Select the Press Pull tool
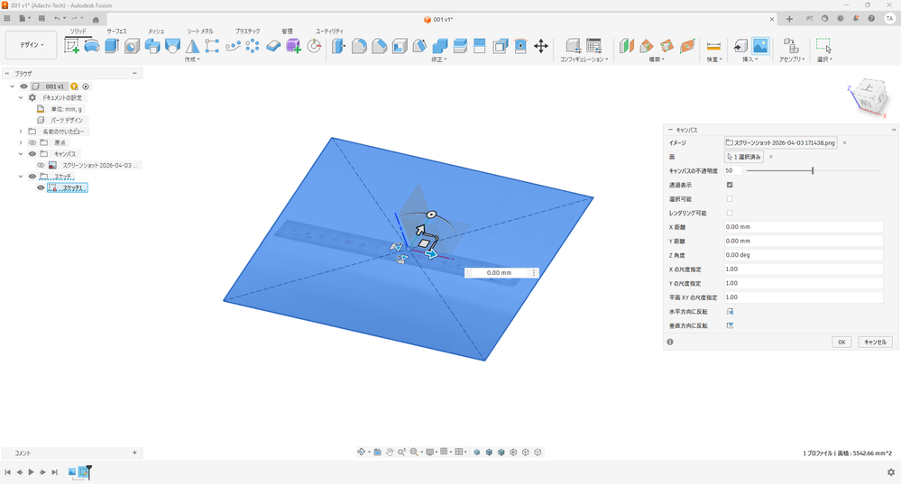 (339, 46)
